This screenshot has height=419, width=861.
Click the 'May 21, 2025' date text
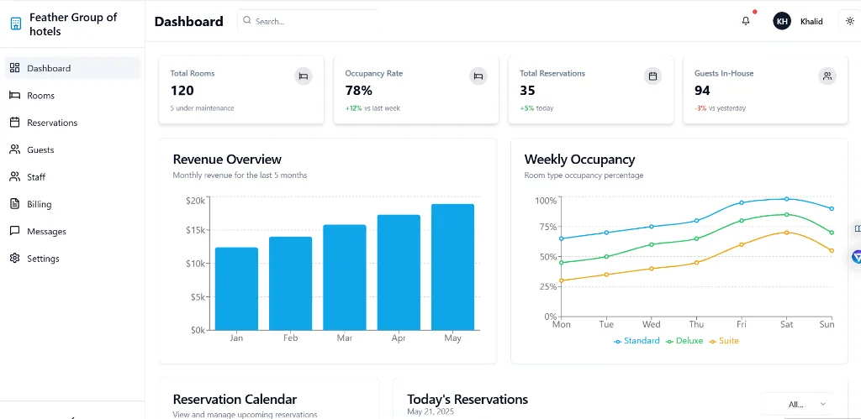coord(430,411)
